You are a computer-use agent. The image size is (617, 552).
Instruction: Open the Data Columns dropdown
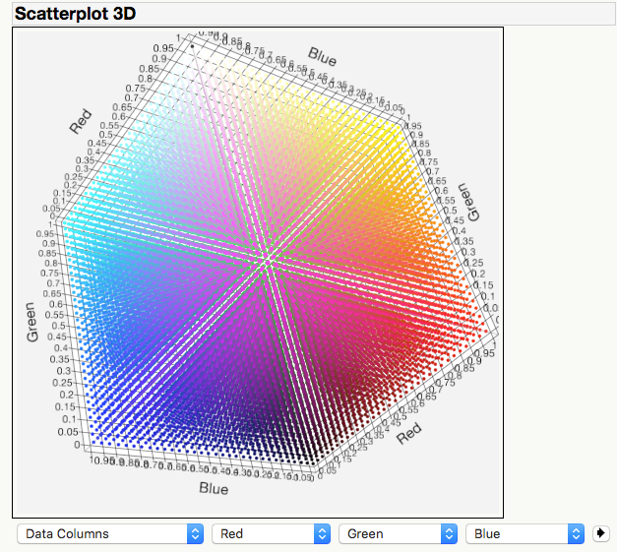(110, 533)
